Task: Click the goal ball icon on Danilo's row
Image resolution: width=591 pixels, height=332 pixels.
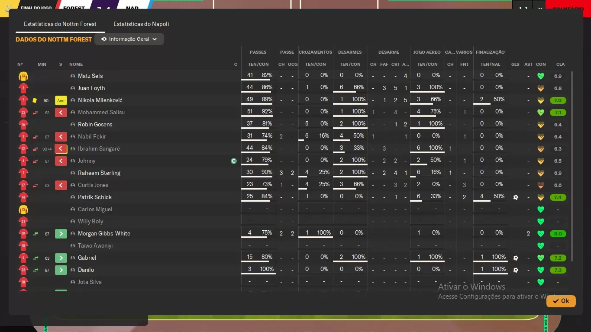Action: tap(516, 270)
